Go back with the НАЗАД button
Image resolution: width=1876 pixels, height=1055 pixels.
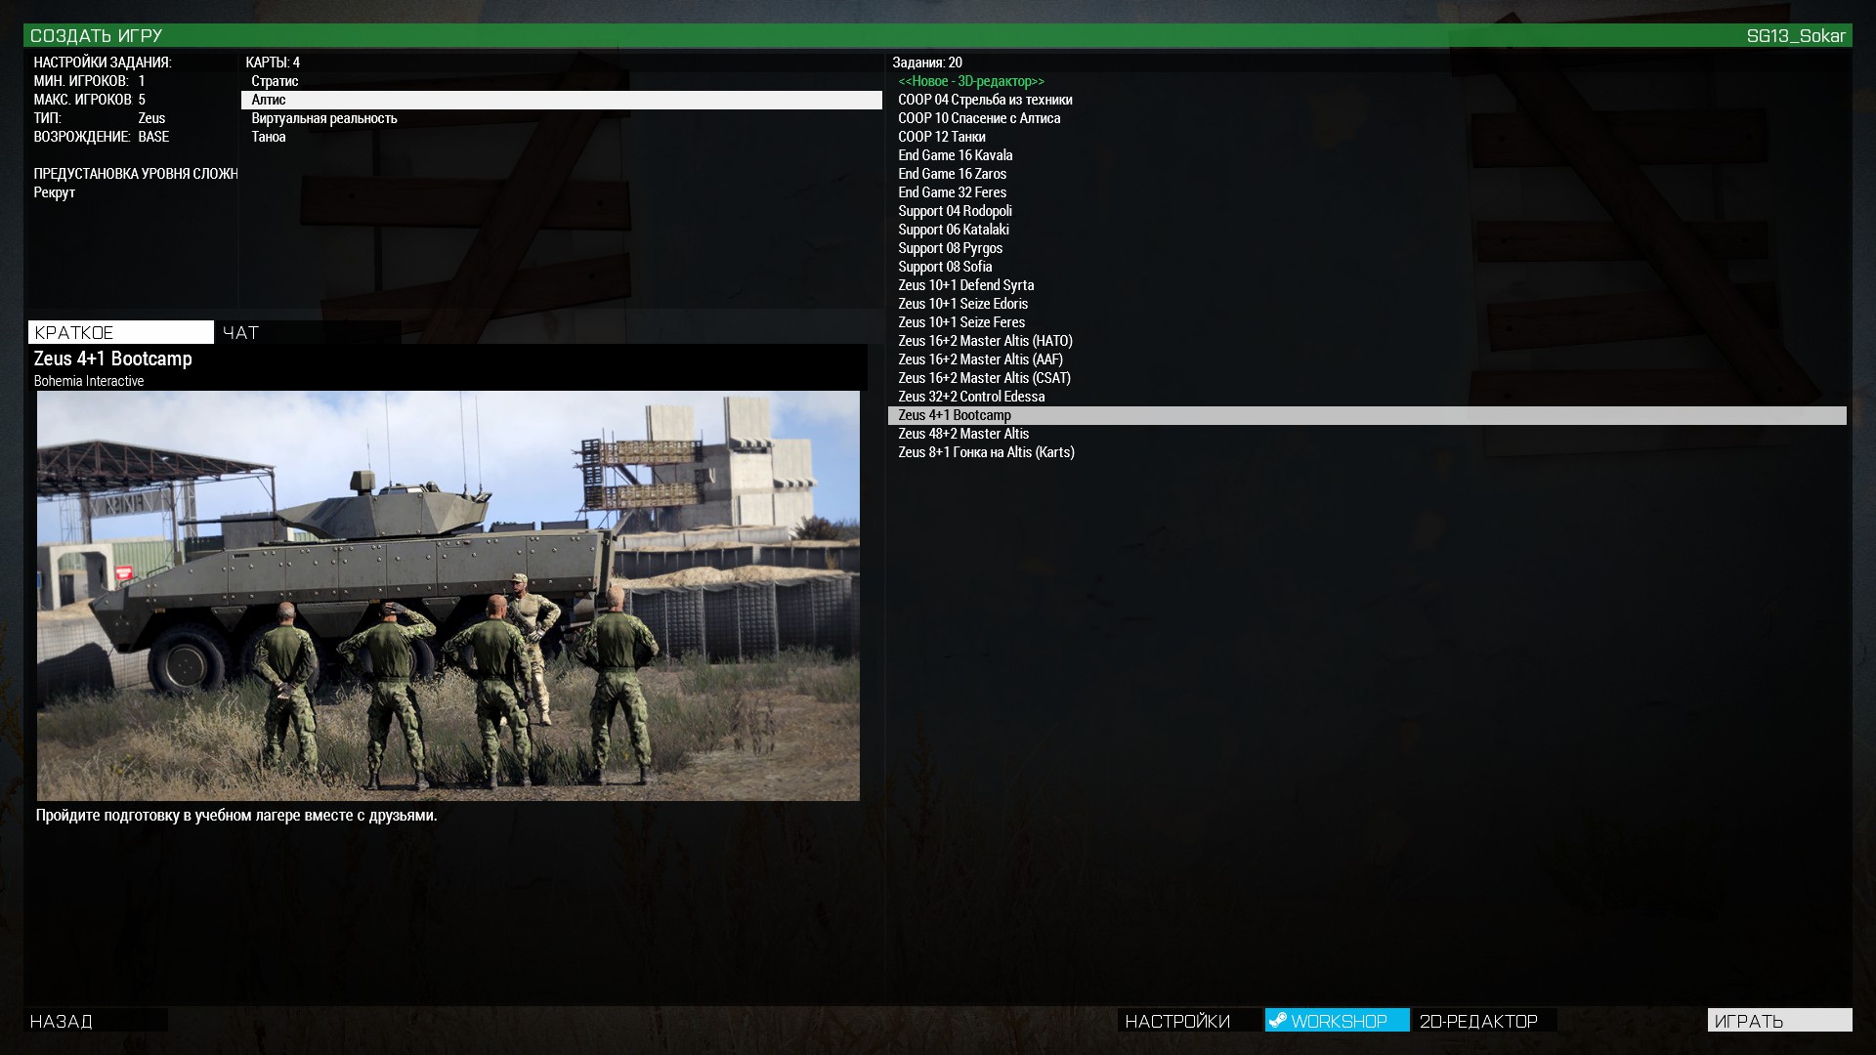click(x=96, y=1020)
